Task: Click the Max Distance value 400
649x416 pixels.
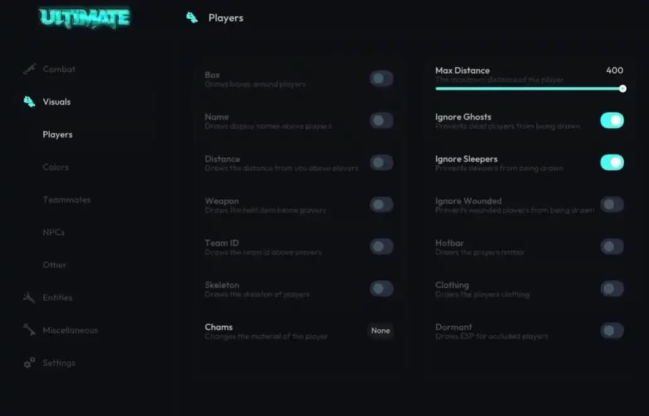Action: (614, 70)
